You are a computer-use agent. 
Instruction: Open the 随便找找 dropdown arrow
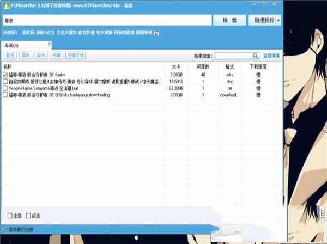278,20
